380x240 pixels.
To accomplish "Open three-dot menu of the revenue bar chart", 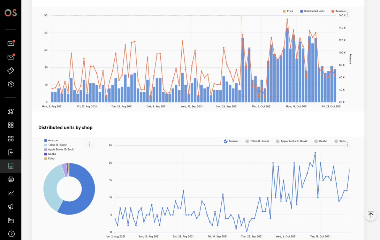I will coord(347,15).
